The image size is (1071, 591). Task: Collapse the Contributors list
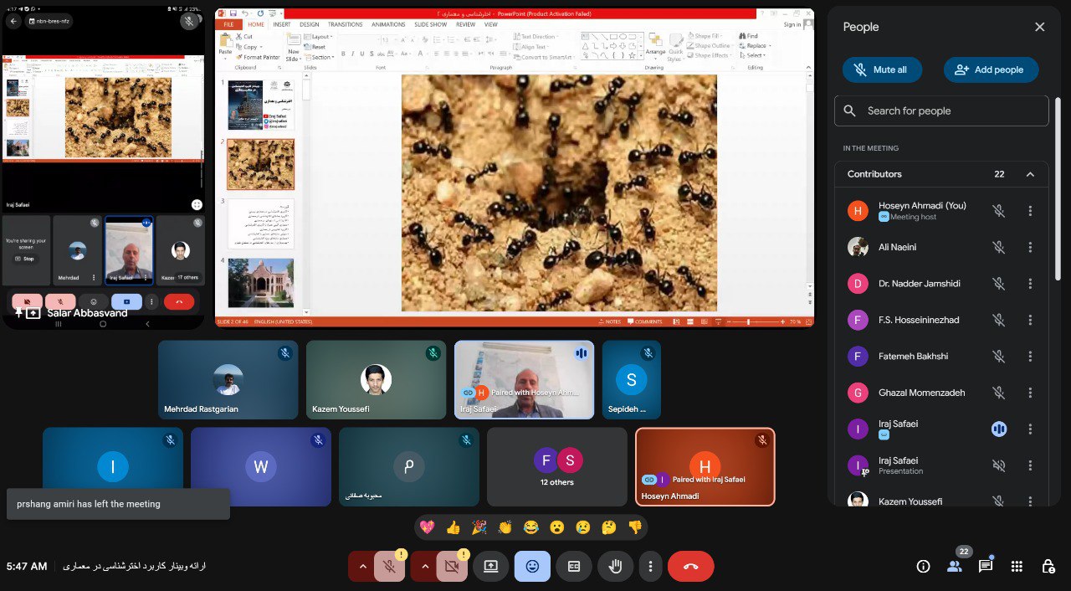click(1030, 174)
